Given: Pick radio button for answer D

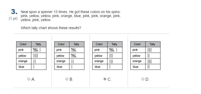Looking at the screenshot, I should tap(143, 79).
